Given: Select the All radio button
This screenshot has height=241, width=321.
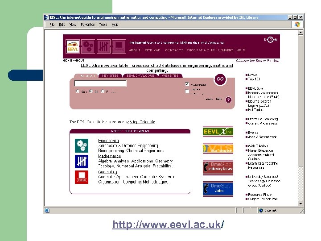Looking at the screenshot, I should 91,91.
